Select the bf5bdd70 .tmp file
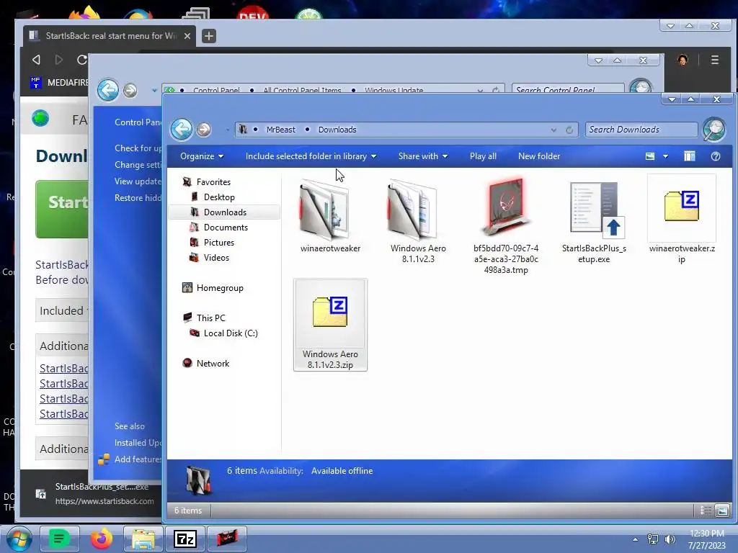 506,225
